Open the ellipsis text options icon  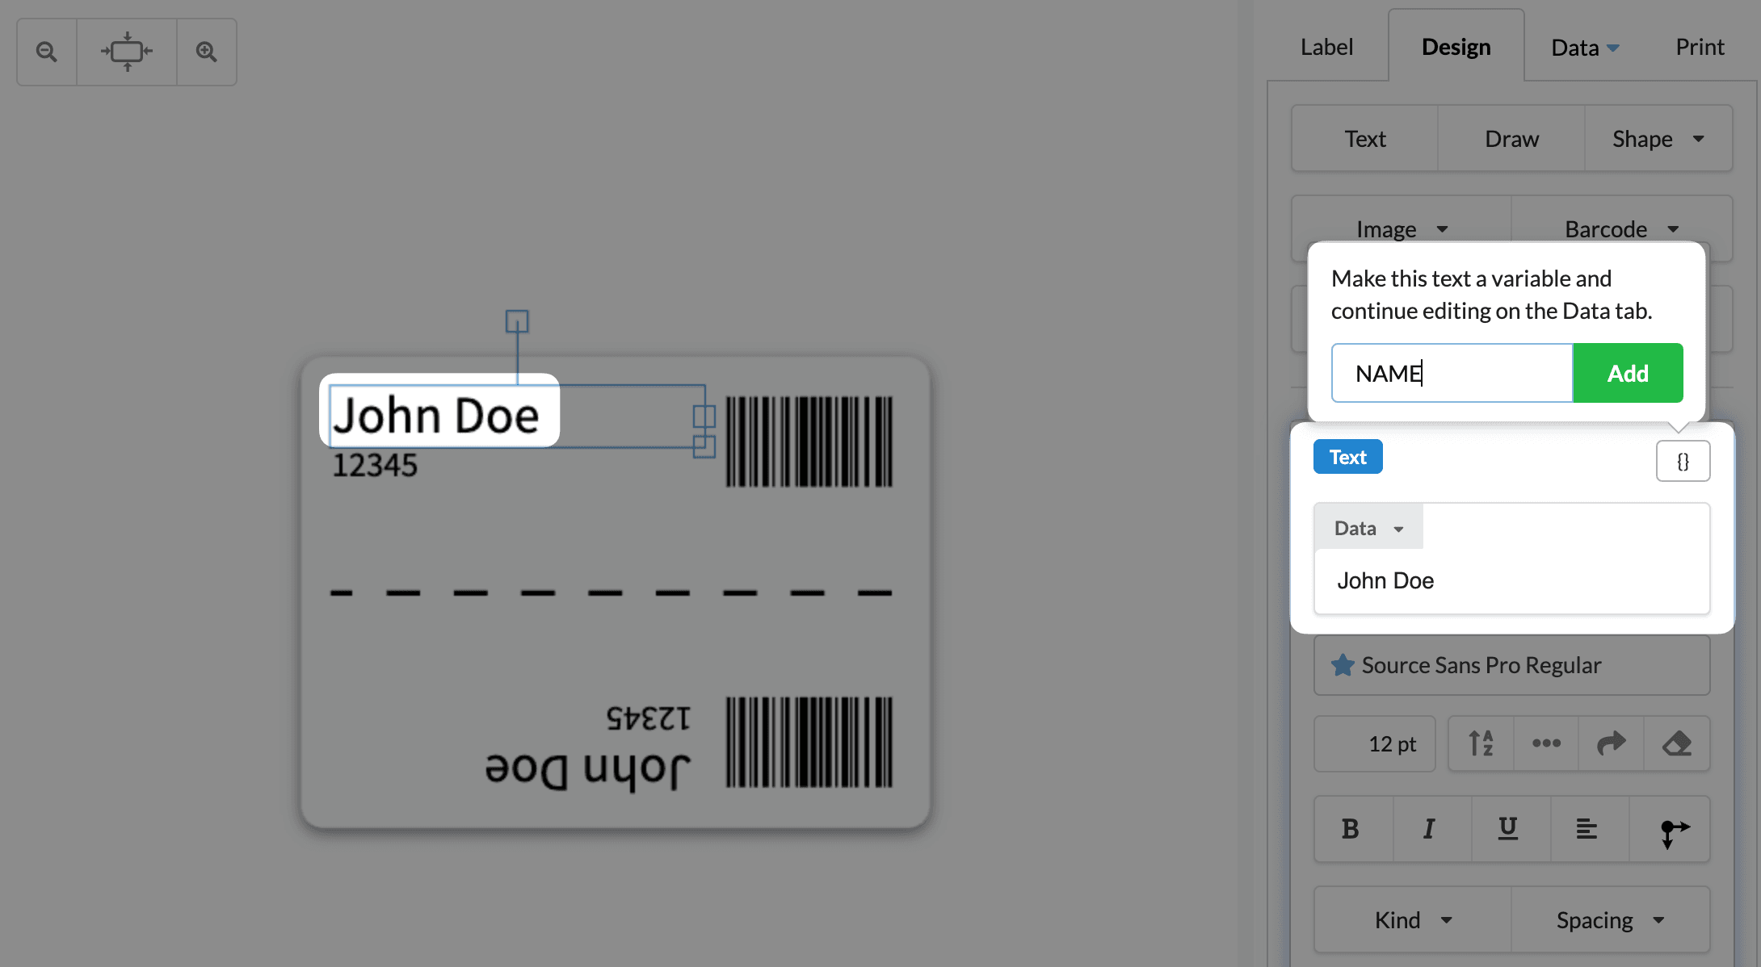(1546, 743)
